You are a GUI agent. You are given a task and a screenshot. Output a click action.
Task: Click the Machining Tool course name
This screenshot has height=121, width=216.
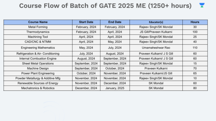pyautogui.click(x=38, y=37)
